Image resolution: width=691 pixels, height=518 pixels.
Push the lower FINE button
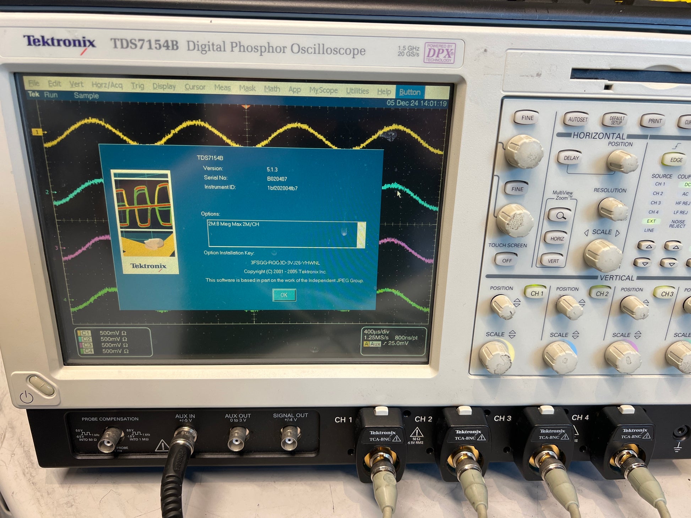pos(517,189)
